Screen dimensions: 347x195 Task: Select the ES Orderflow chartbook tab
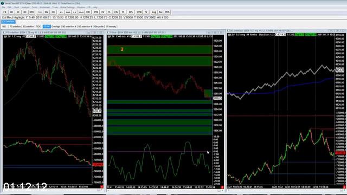pyautogui.click(x=9, y=22)
